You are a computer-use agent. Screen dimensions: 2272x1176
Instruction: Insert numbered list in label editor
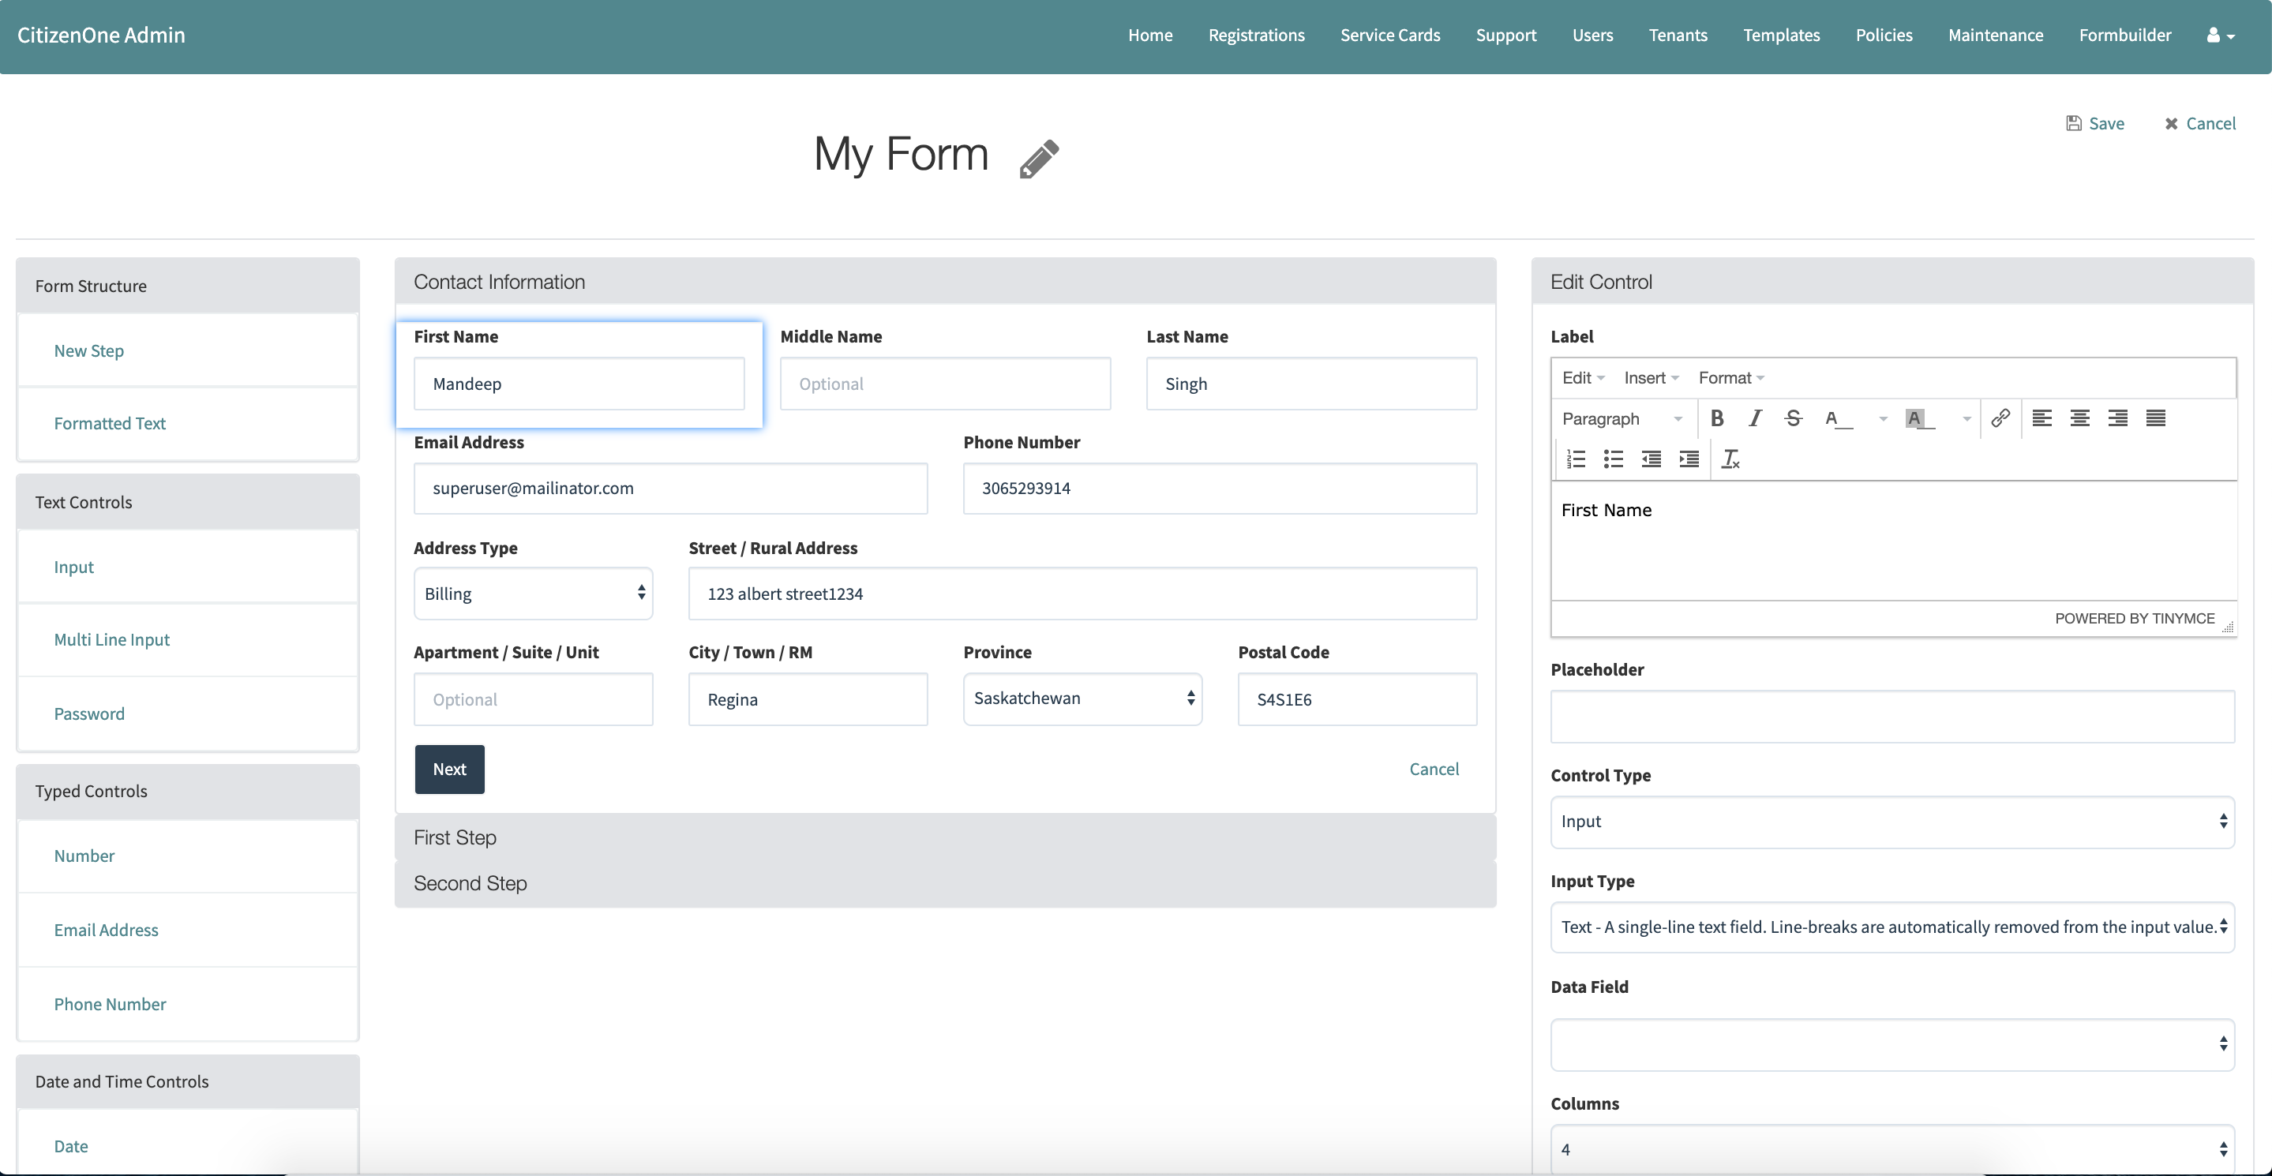tap(1575, 459)
